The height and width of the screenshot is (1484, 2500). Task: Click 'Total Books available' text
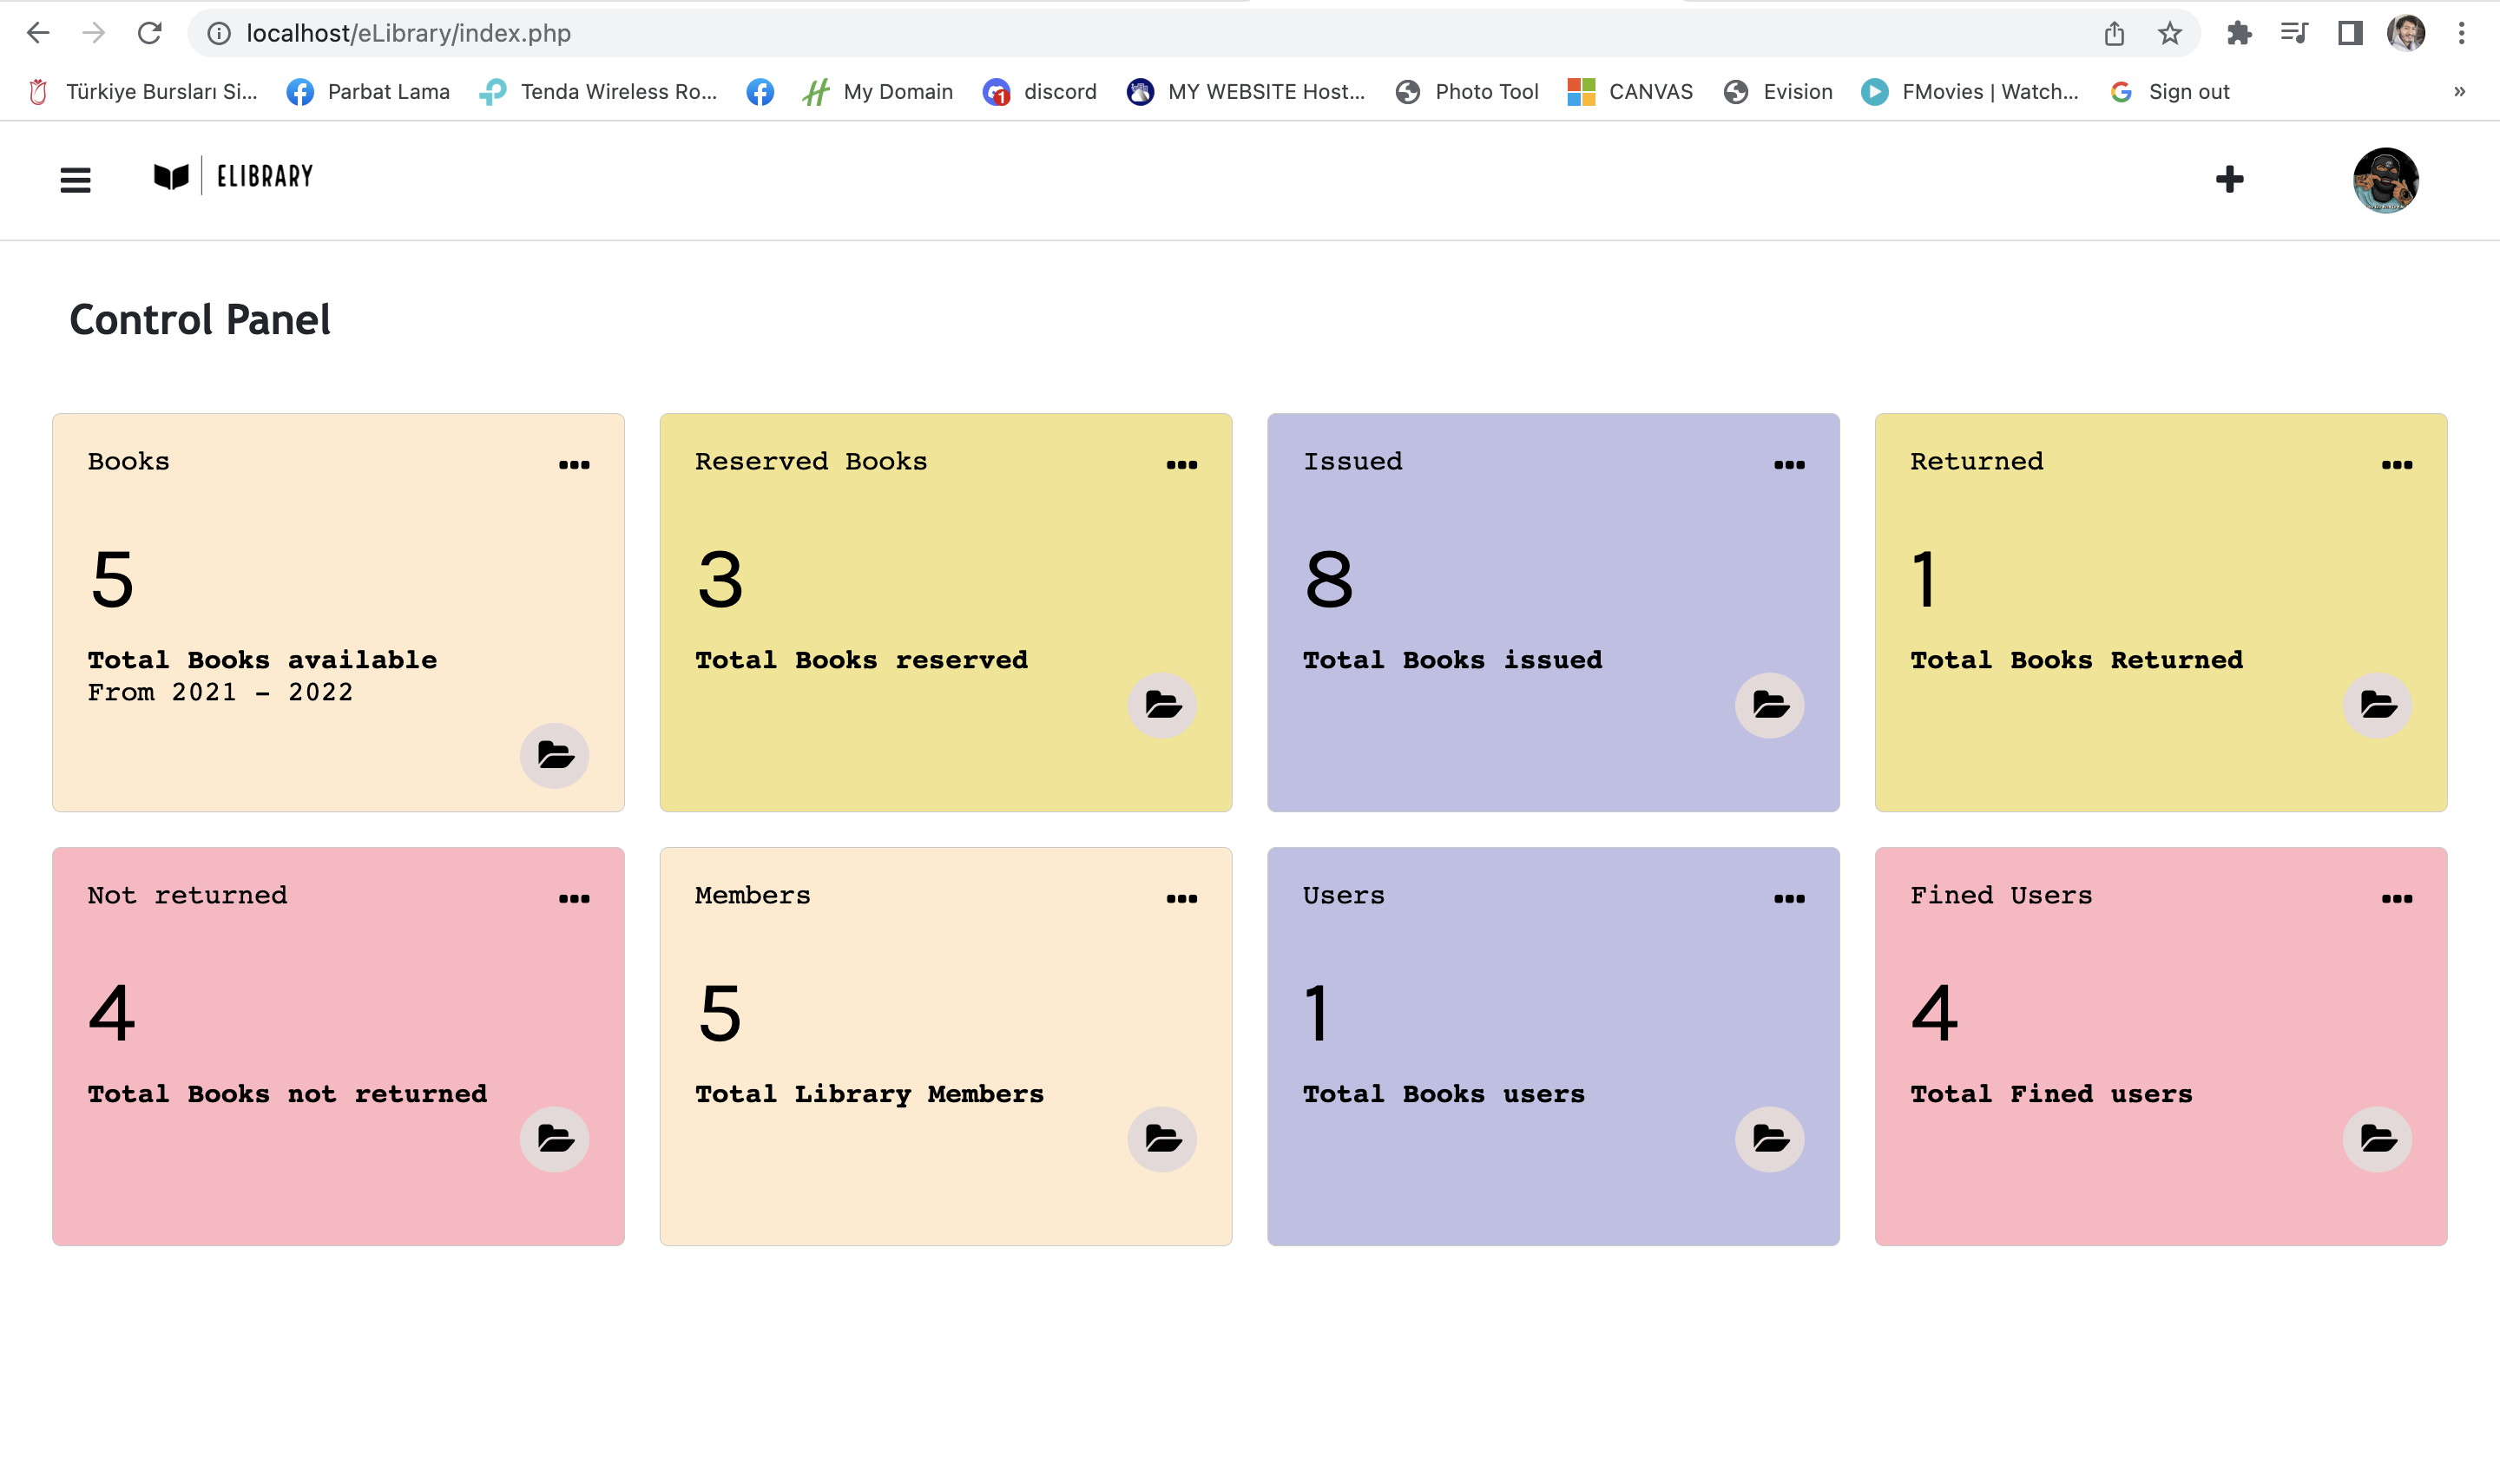pyautogui.click(x=262, y=660)
